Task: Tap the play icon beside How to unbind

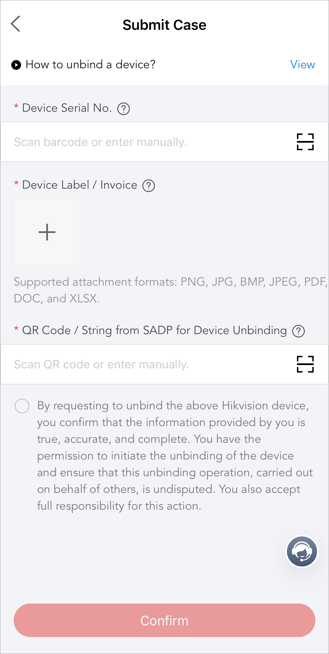Action: click(x=16, y=65)
